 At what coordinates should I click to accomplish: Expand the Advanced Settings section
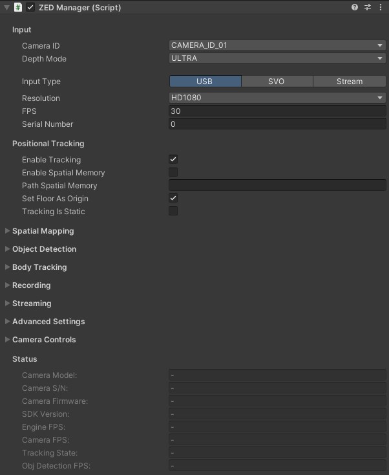pyautogui.click(x=8, y=322)
